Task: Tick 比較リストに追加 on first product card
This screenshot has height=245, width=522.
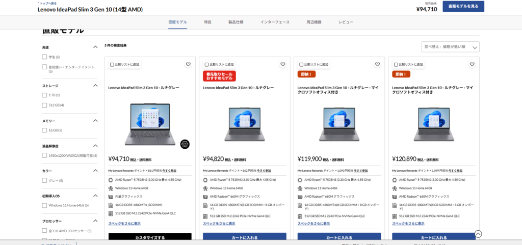Action: (x=112, y=65)
